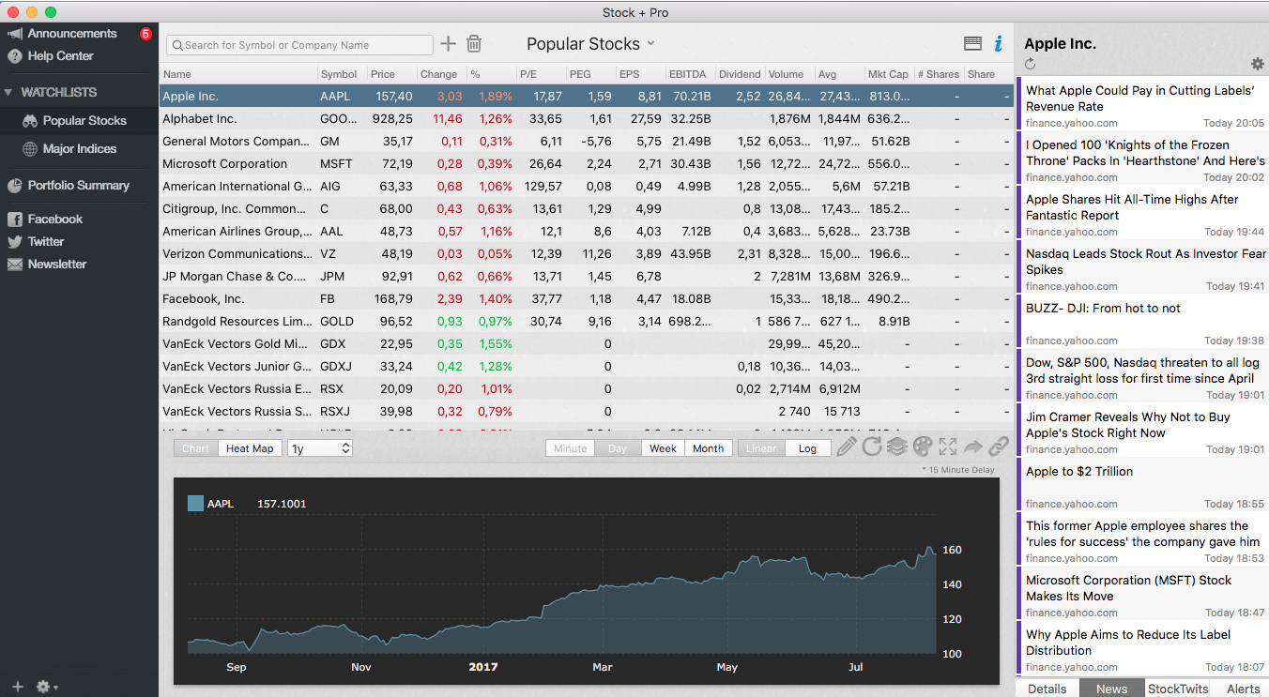The width and height of the screenshot is (1269, 697).
Task: Click the red Announcements badge
Action: (145, 34)
